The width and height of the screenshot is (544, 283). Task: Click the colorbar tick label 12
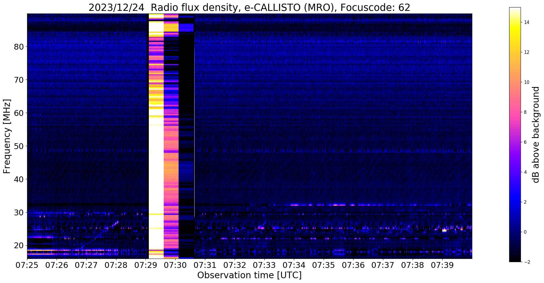526,52
